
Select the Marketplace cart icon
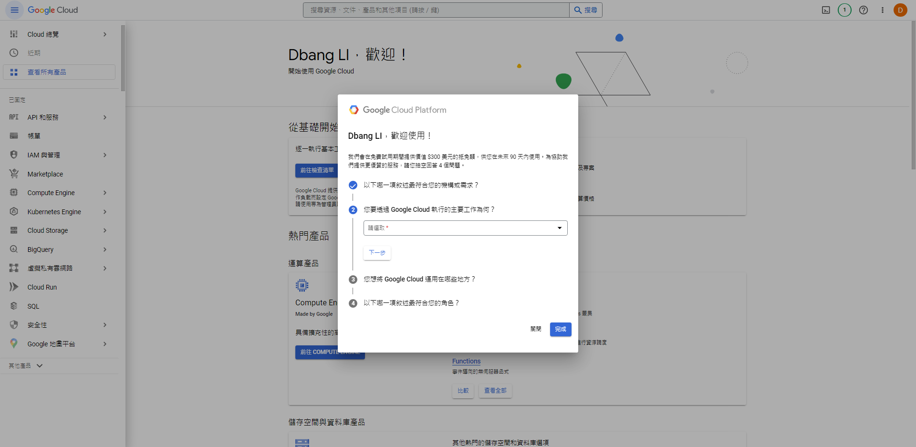click(x=14, y=174)
